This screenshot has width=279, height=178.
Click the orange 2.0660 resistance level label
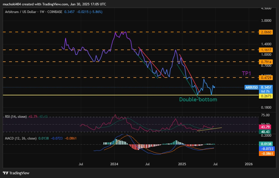click(266, 32)
